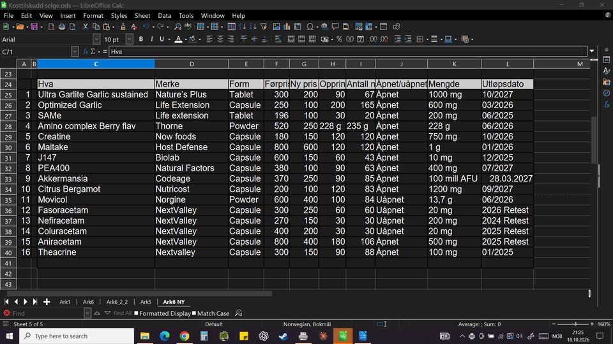This screenshot has height=344, width=613.
Task: Click the Sort Ascending icon
Action: click(x=243, y=27)
